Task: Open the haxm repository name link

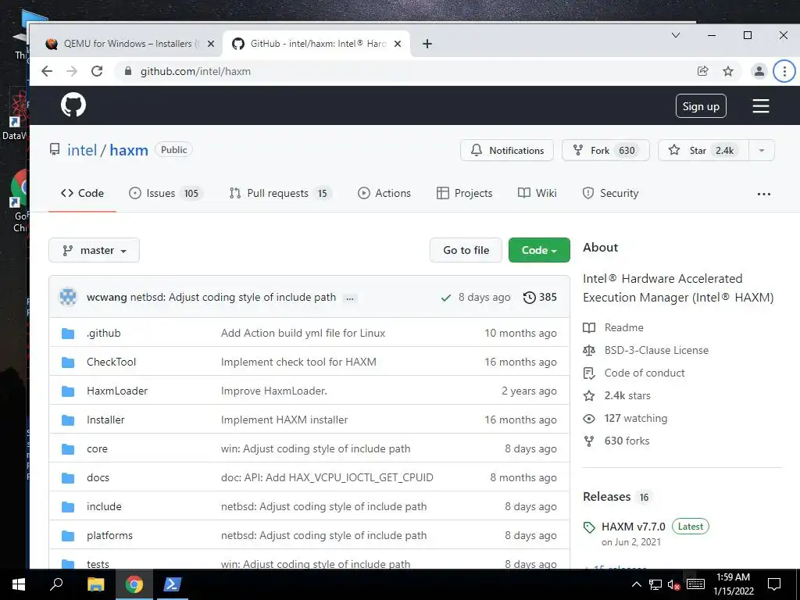Action: point(129,150)
